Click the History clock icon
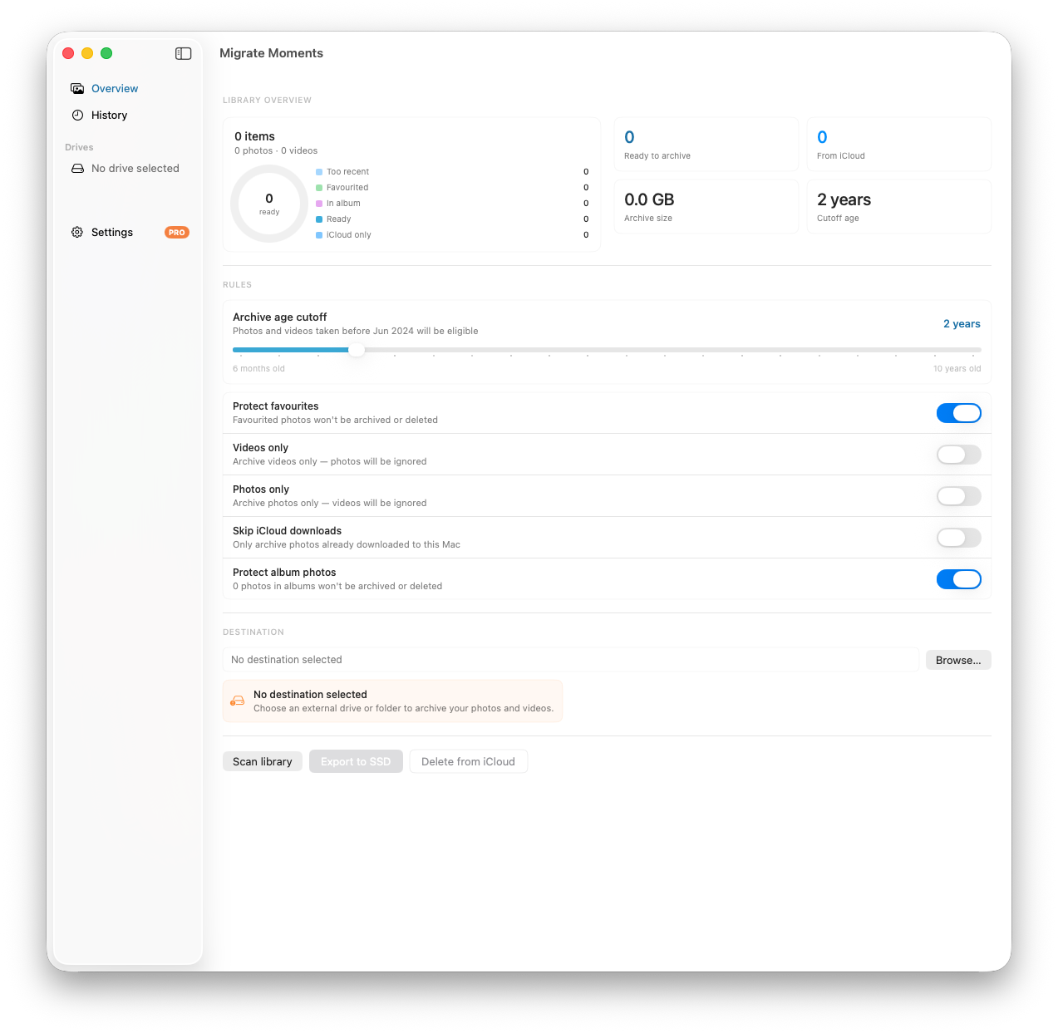Screen dimensions: 1058x1033 tap(77, 115)
